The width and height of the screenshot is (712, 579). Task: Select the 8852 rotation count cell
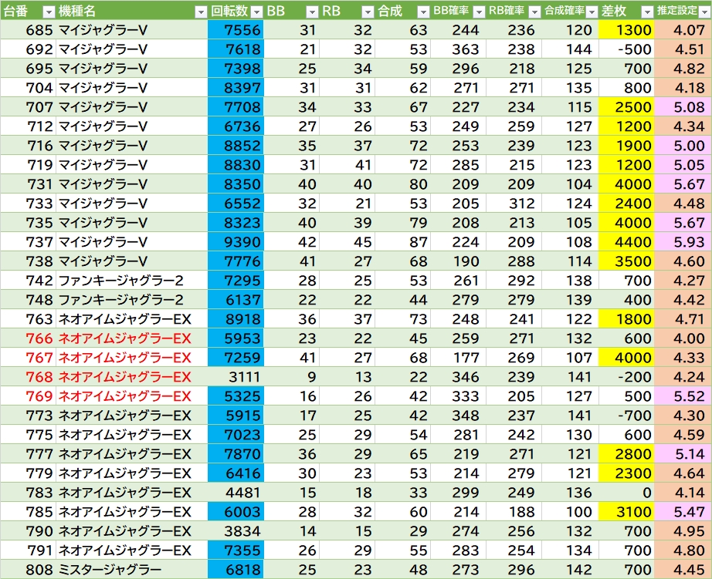pos(236,146)
